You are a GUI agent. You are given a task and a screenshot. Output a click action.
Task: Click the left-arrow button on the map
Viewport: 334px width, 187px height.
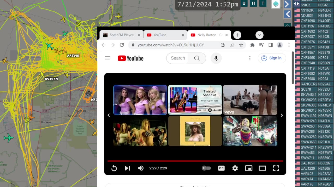(x=287, y=14)
